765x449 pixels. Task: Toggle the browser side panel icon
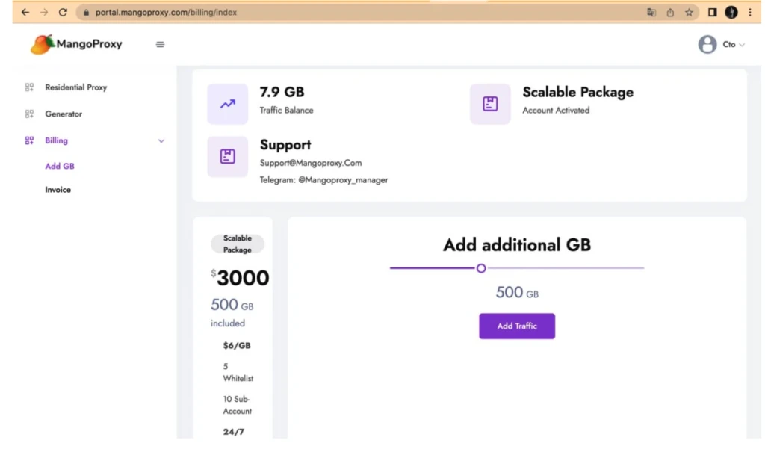pos(712,12)
